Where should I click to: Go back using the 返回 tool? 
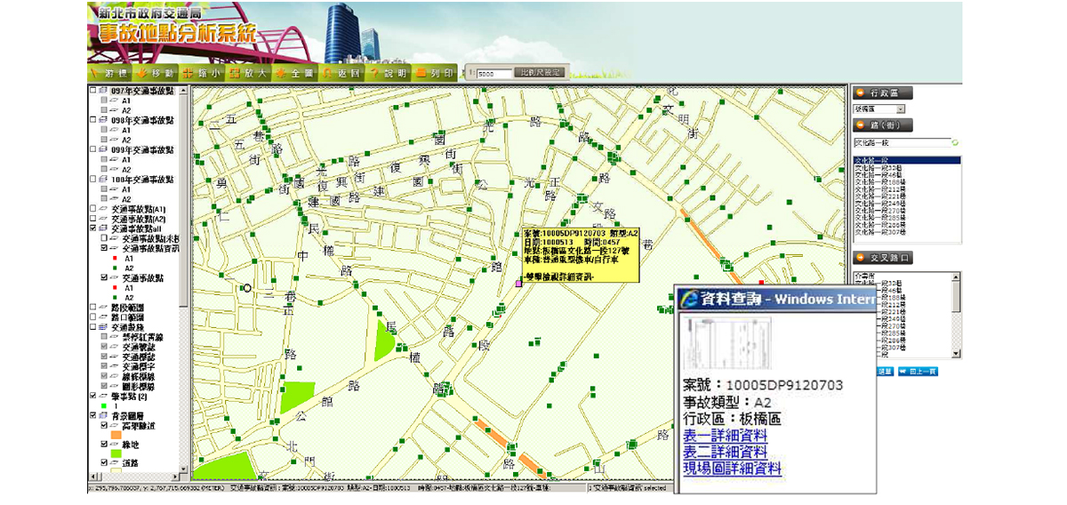(x=342, y=73)
